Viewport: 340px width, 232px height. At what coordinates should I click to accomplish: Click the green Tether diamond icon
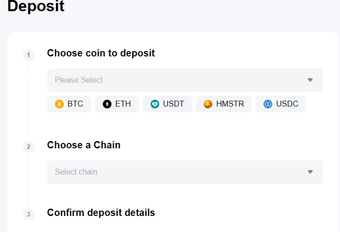click(155, 104)
